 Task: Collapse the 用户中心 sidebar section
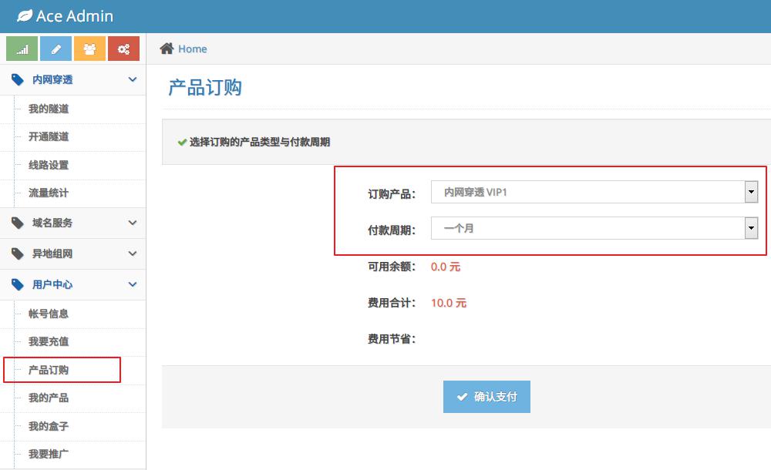point(132,284)
